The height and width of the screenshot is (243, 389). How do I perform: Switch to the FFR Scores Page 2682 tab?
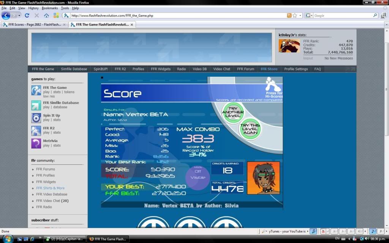click(32, 25)
